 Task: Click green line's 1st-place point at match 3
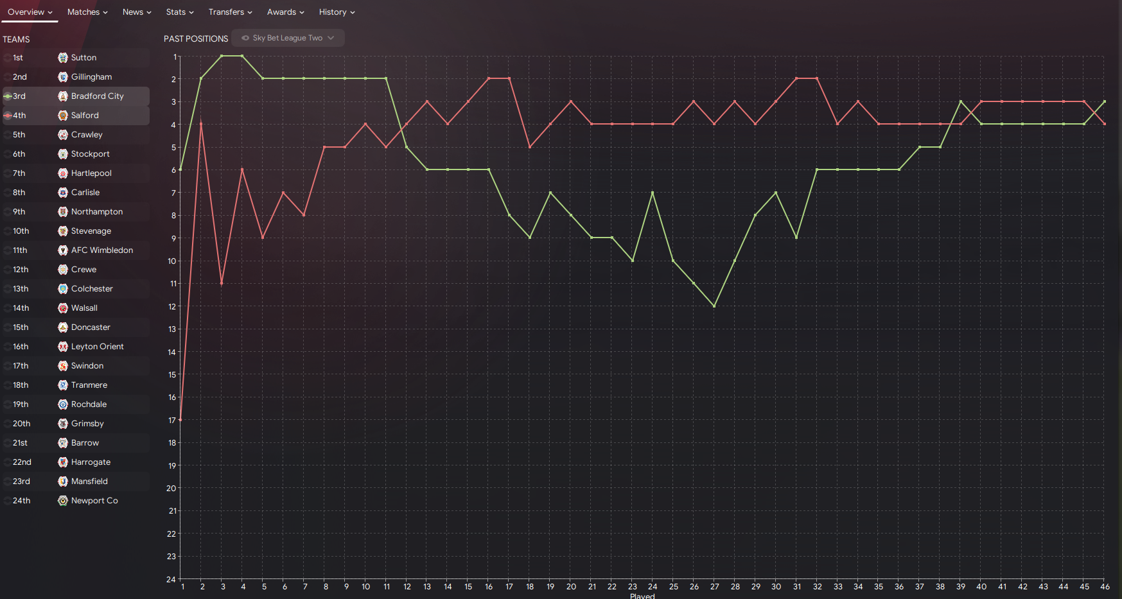click(222, 56)
